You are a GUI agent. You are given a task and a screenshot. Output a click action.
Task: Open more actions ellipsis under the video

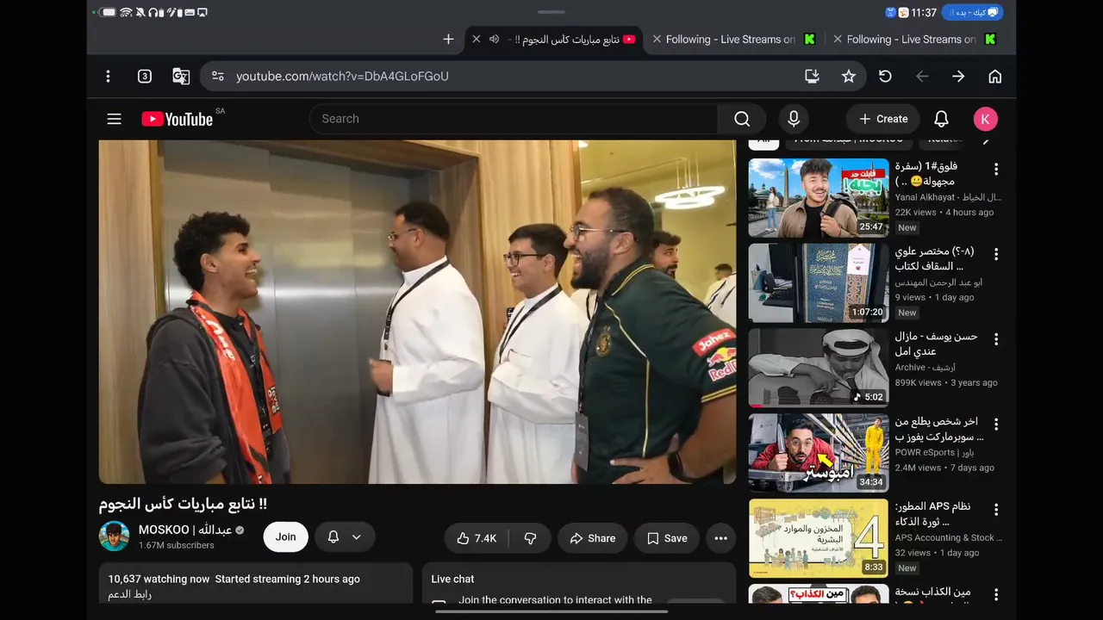coord(721,538)
